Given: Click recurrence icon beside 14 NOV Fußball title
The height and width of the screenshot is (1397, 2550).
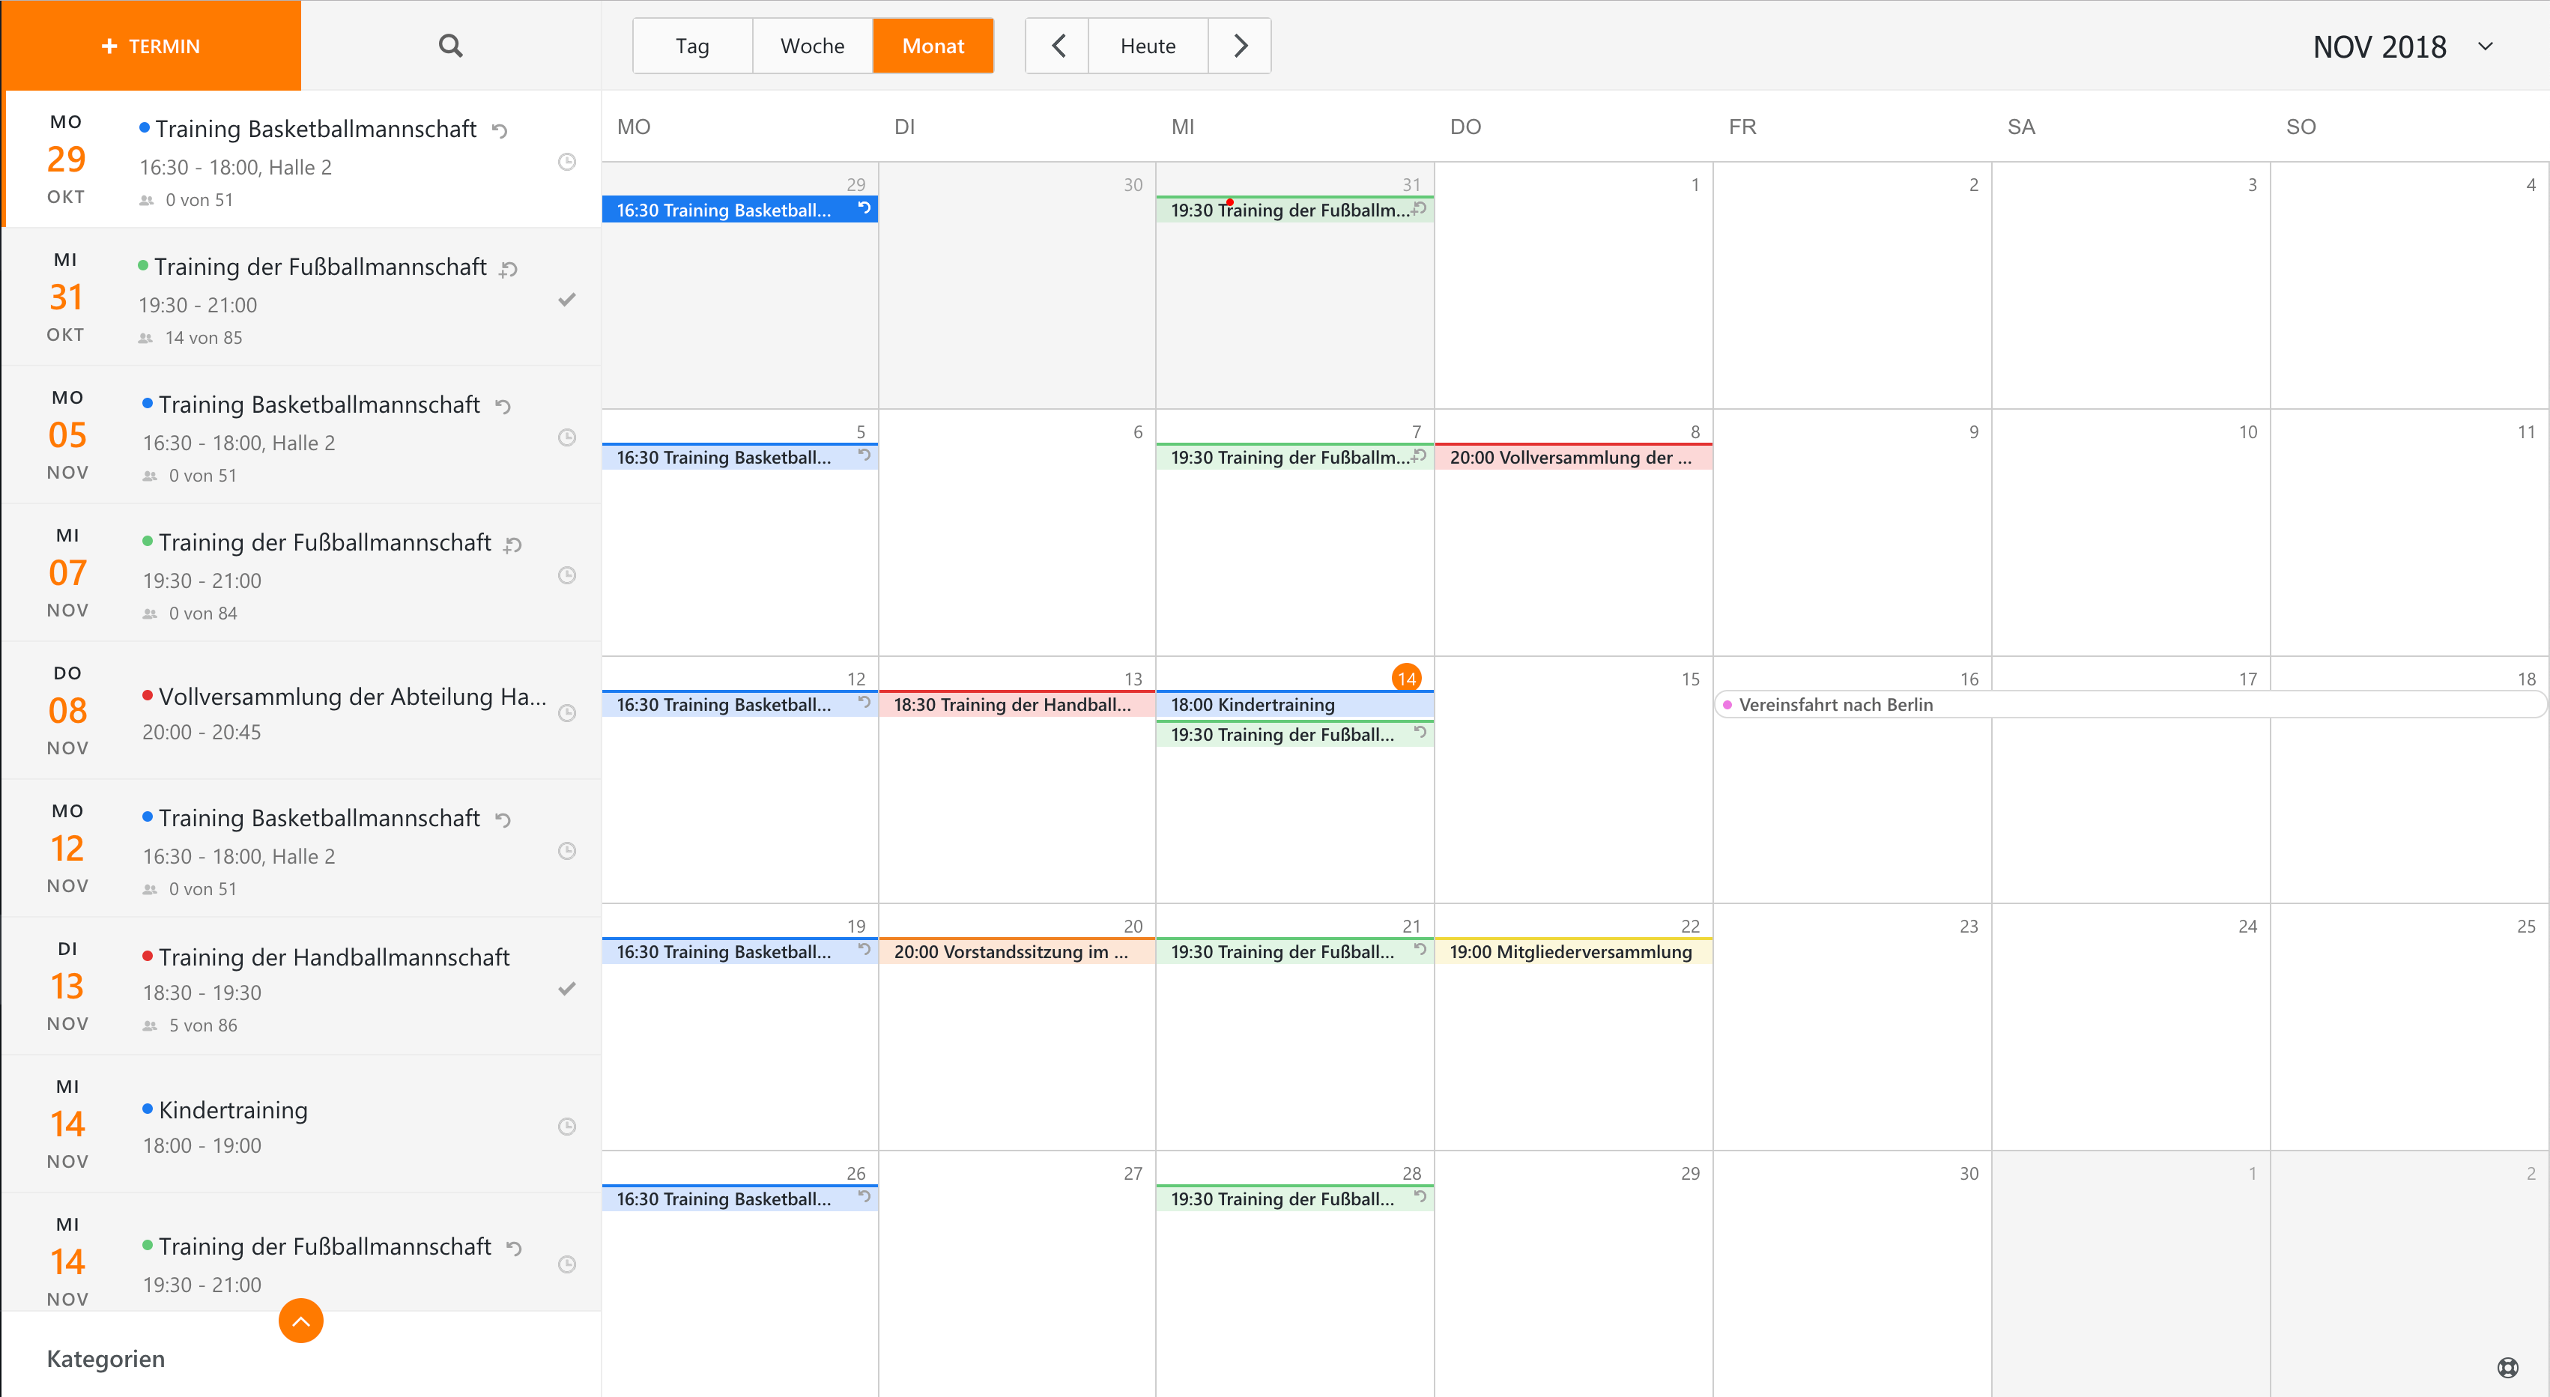Looking at the screenshot, I should pos(514,1247).
